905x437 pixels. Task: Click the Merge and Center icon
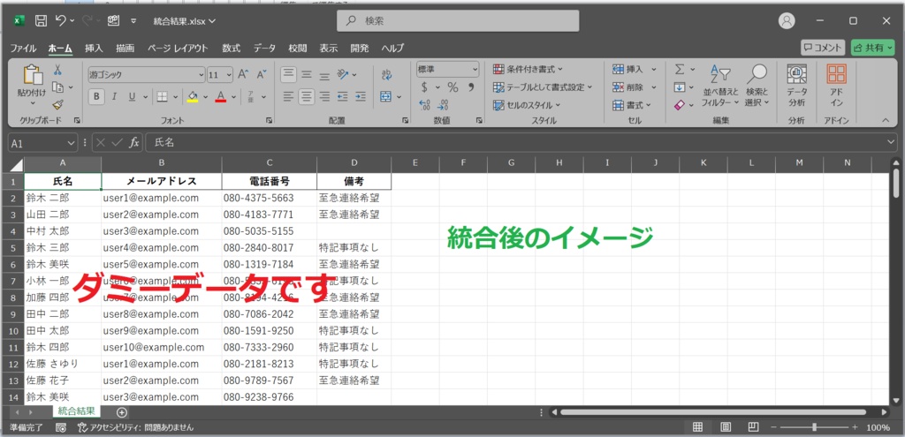[386, 96]
